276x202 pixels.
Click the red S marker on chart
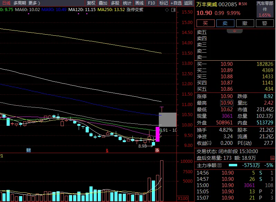click(x=107, y=151)
